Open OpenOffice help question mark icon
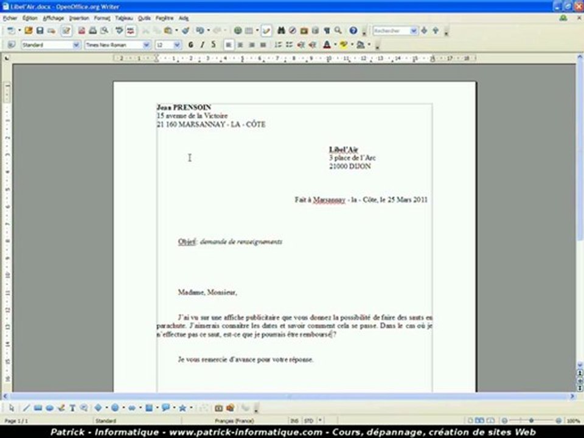 click(x=353, y=30)
